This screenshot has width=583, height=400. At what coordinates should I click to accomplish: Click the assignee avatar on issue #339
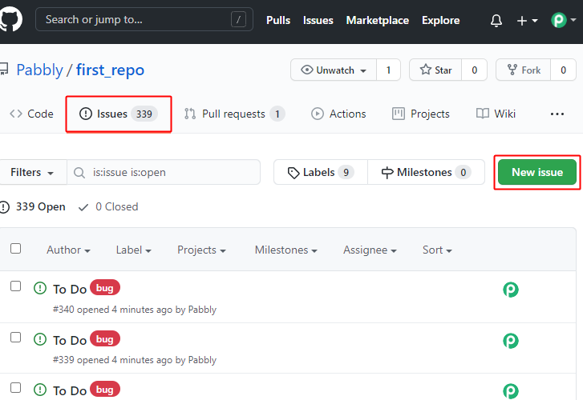point(511,341)
